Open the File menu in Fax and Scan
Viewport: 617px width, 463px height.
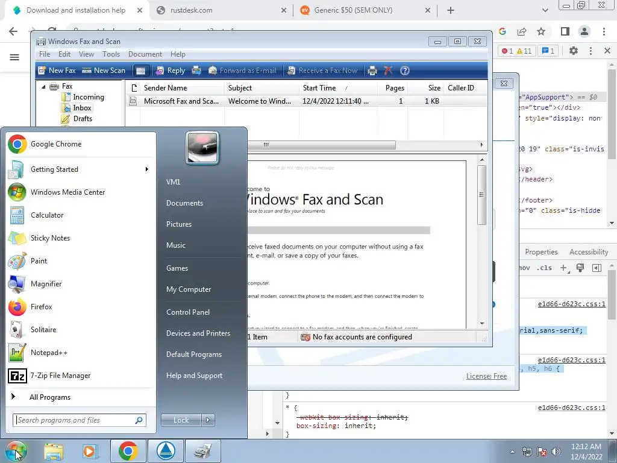45,54
